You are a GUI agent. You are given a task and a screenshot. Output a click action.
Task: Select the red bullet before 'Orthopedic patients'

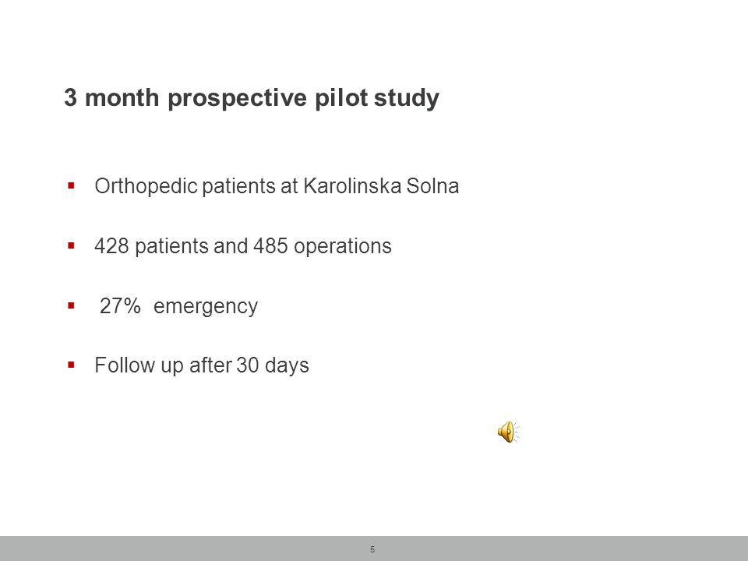(x=71, y=185)
